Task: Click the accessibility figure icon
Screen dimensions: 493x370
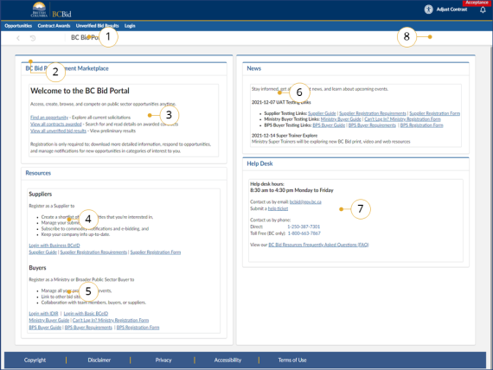Action: pyautogui.click(x=428, y=10)
